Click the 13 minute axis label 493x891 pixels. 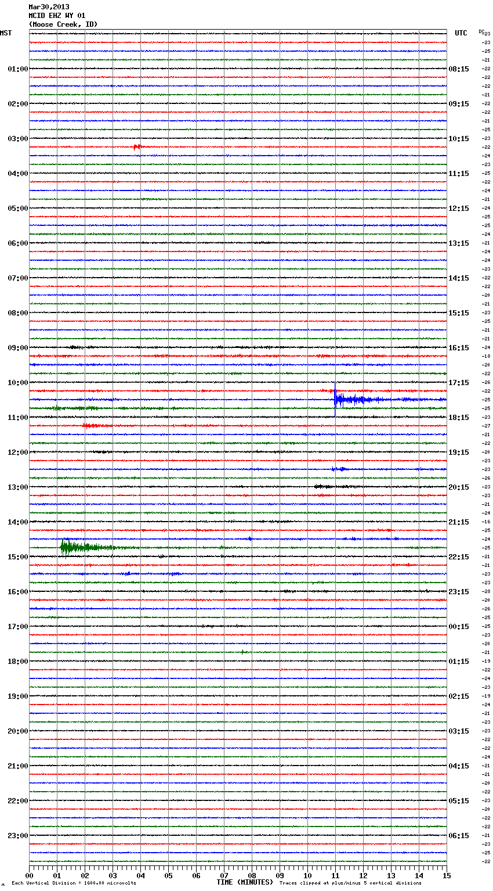tap(391, 876)
